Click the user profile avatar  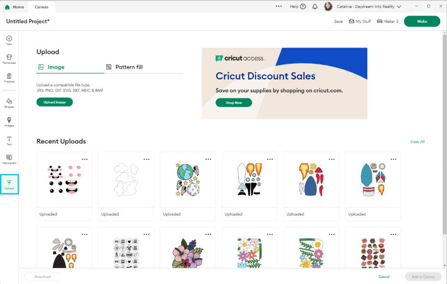[x=328, y=6]
